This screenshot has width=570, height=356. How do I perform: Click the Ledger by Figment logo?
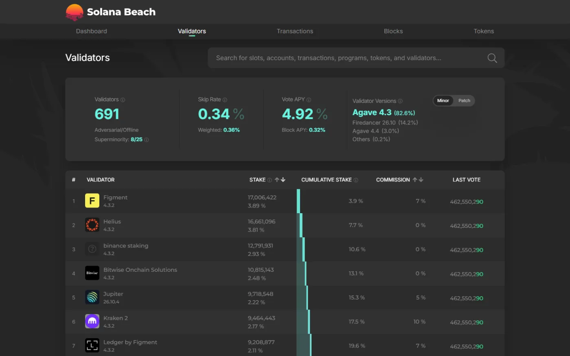(x=92, y=345)
